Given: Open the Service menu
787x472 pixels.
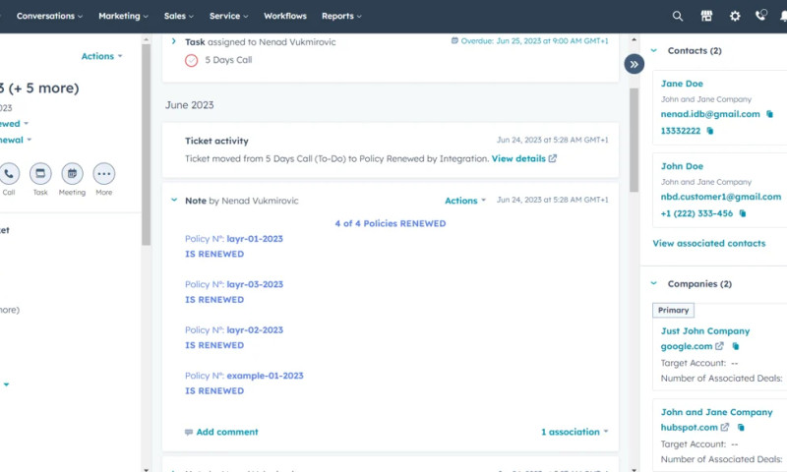Looking at the screenshot, I should point(229,16).
